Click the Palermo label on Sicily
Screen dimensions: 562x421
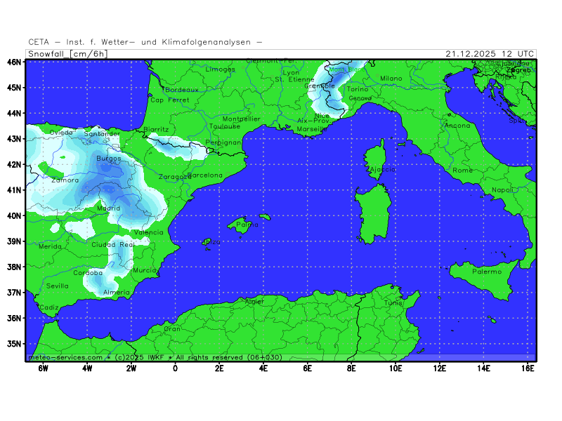(487, 272)
